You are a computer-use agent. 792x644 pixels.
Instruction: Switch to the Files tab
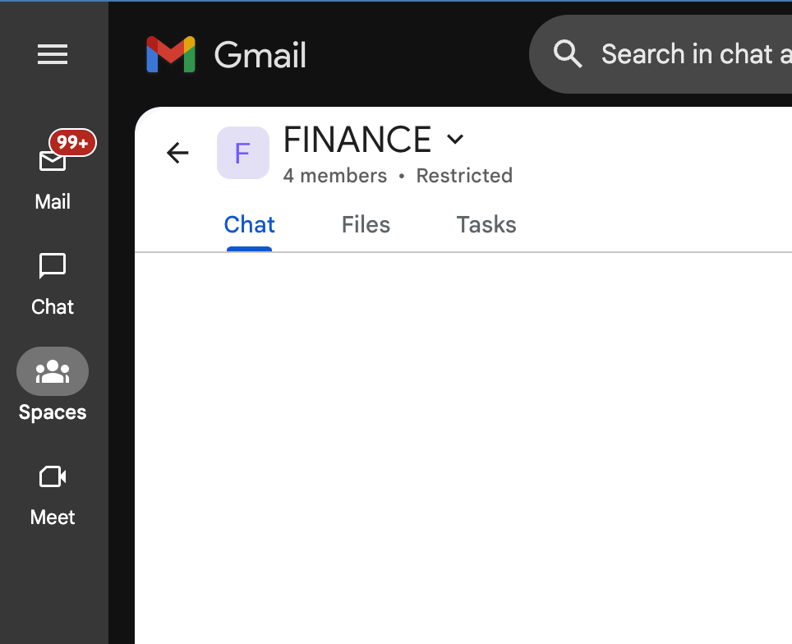coord(366,225)
